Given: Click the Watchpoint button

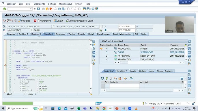Looking at the screenshot, I should (x=44, y=21).
